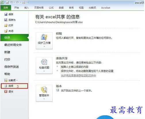145x119 pixels.
Task: Open the Redo history dropdown arrow
Action: 20,3
